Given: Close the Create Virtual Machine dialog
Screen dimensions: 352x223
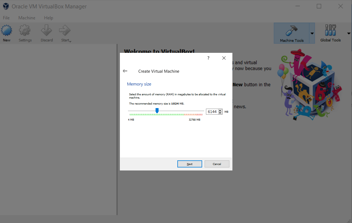Looking at the screenshot, I should (x=224, y=58).
